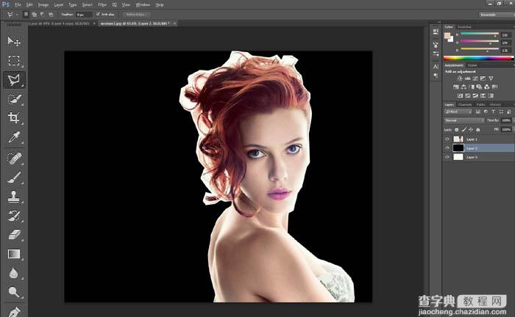
Task: Select the Eyedropper tool
Action: click(14, 137)
